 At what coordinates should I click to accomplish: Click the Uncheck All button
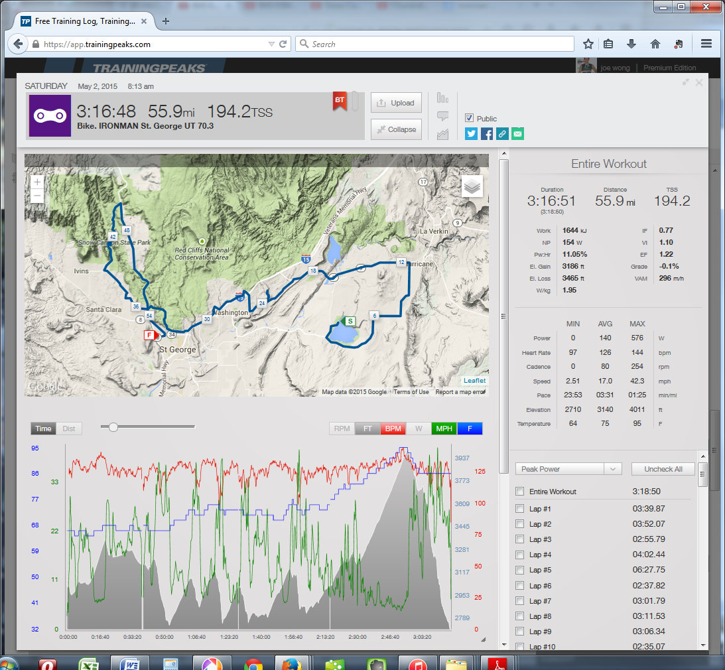(x=663, y=469)
